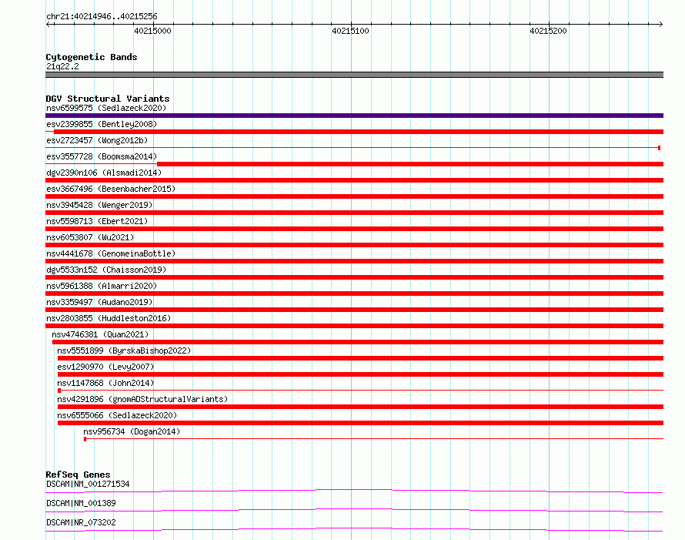Open variant nsv6053807 (Wu2021)
The width and height of the screenshot is (685, 540).
tap(90, 237)
